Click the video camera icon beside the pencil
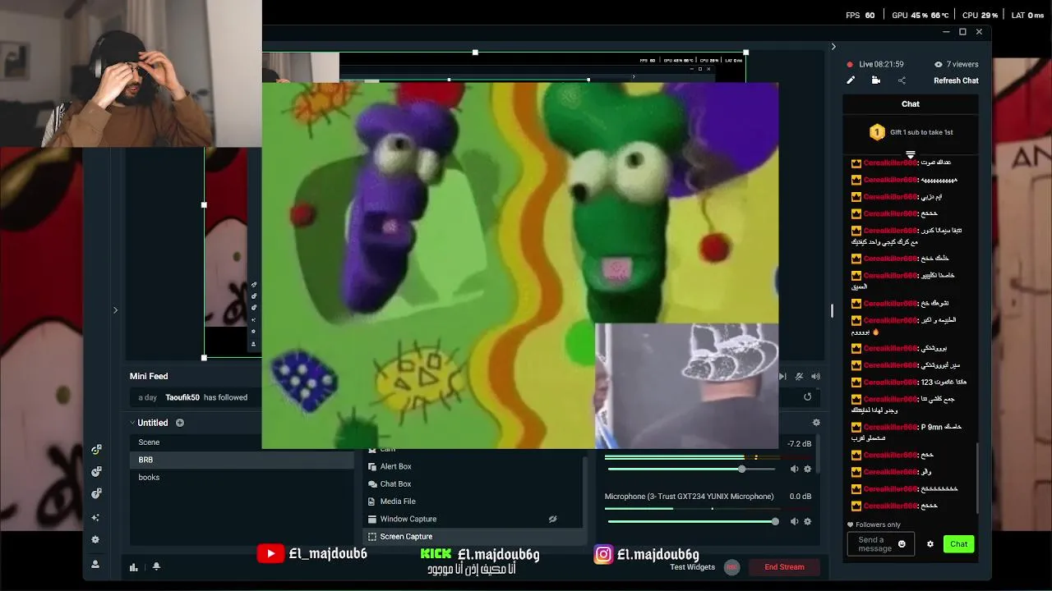Viewport: 1052px width, 591px height. [876, 80]
